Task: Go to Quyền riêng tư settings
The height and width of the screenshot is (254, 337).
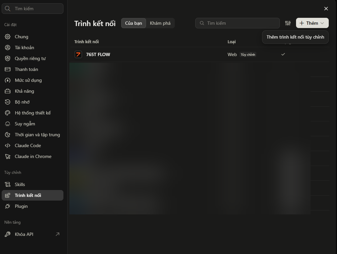Action: click(x=32, y=58)
